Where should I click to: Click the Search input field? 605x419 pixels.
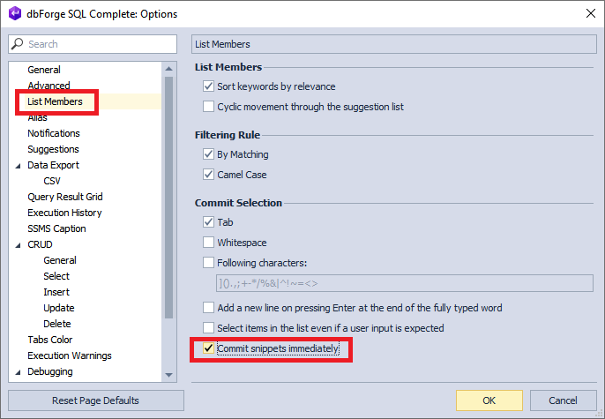click(x=93, y=44)
